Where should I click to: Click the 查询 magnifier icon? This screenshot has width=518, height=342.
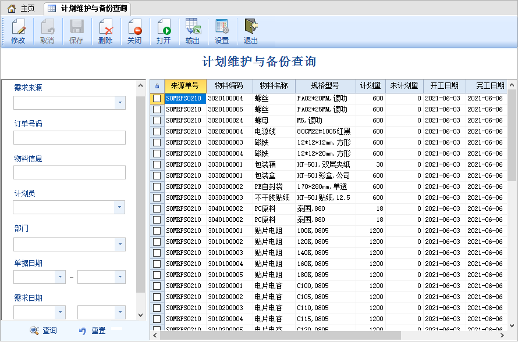click(34, 330)
